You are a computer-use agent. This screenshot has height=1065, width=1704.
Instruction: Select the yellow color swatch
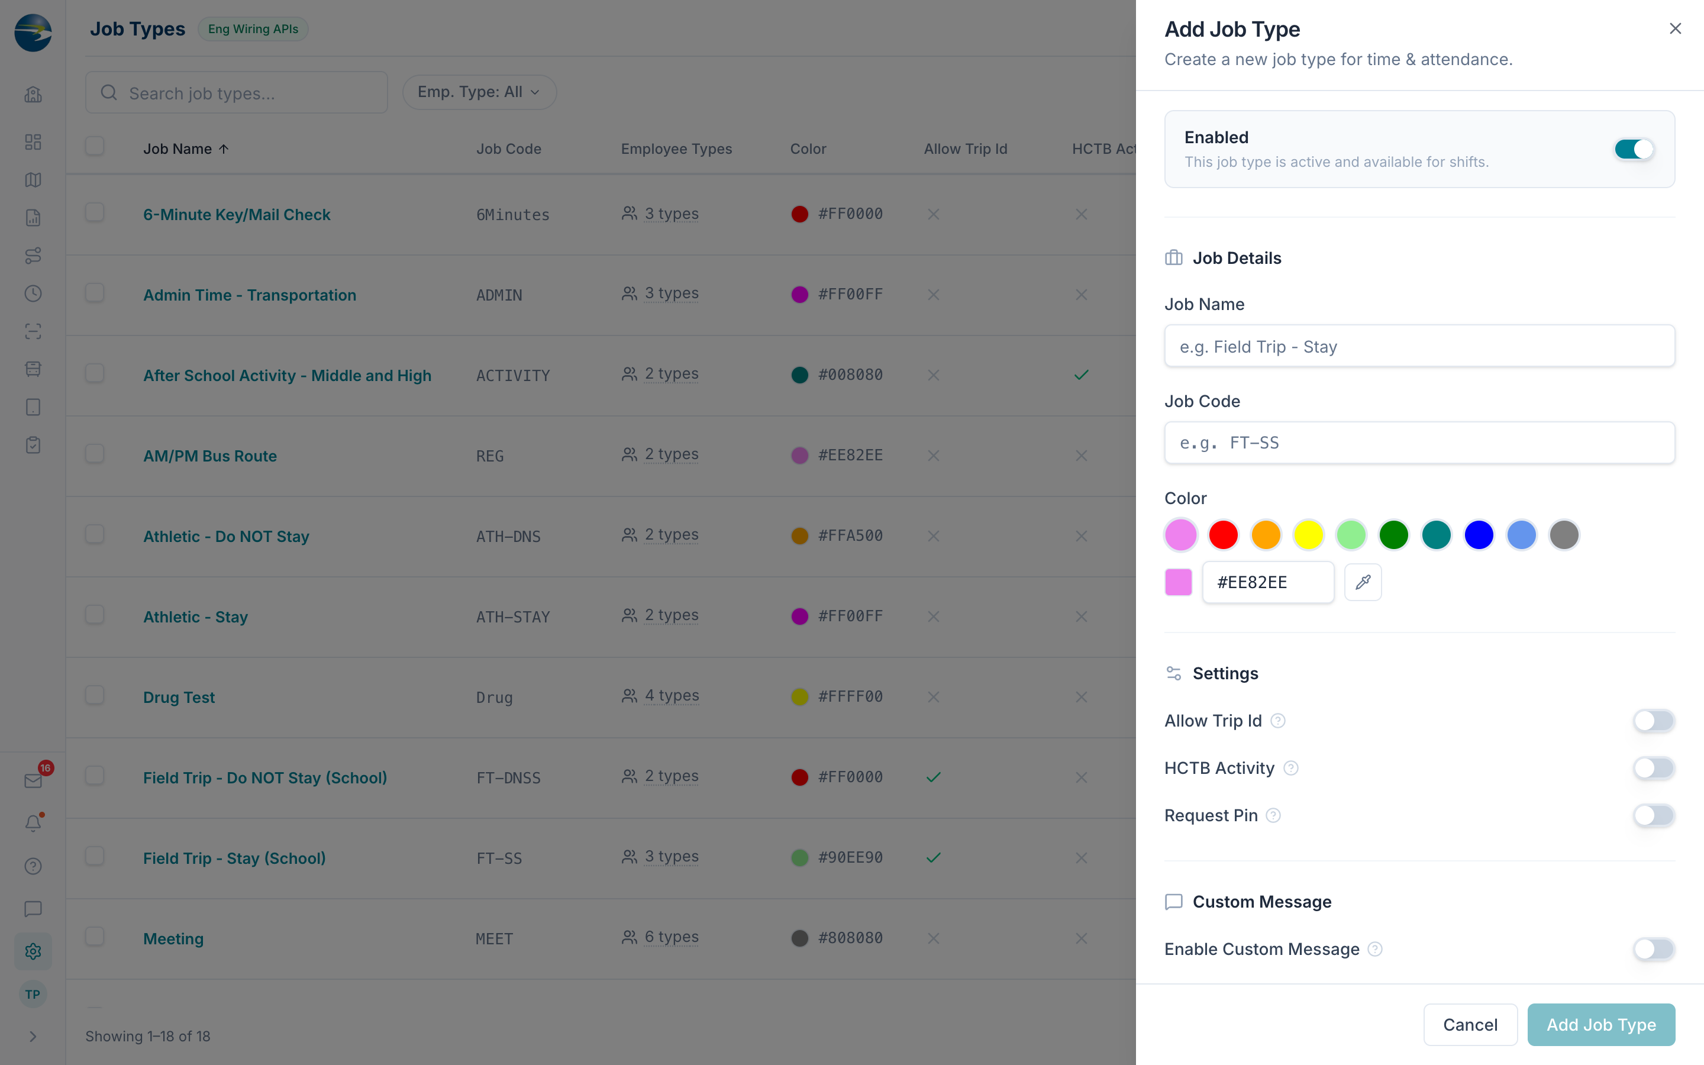1308,535
